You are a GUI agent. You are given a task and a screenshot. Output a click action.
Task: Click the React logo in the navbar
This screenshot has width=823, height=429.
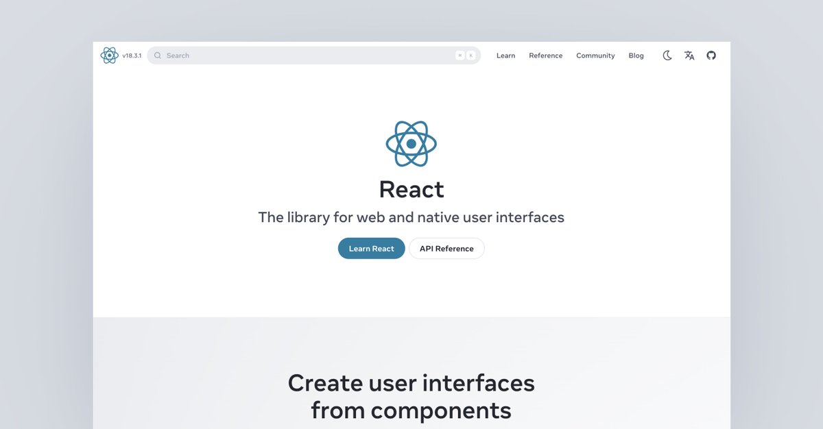[109, 56]
